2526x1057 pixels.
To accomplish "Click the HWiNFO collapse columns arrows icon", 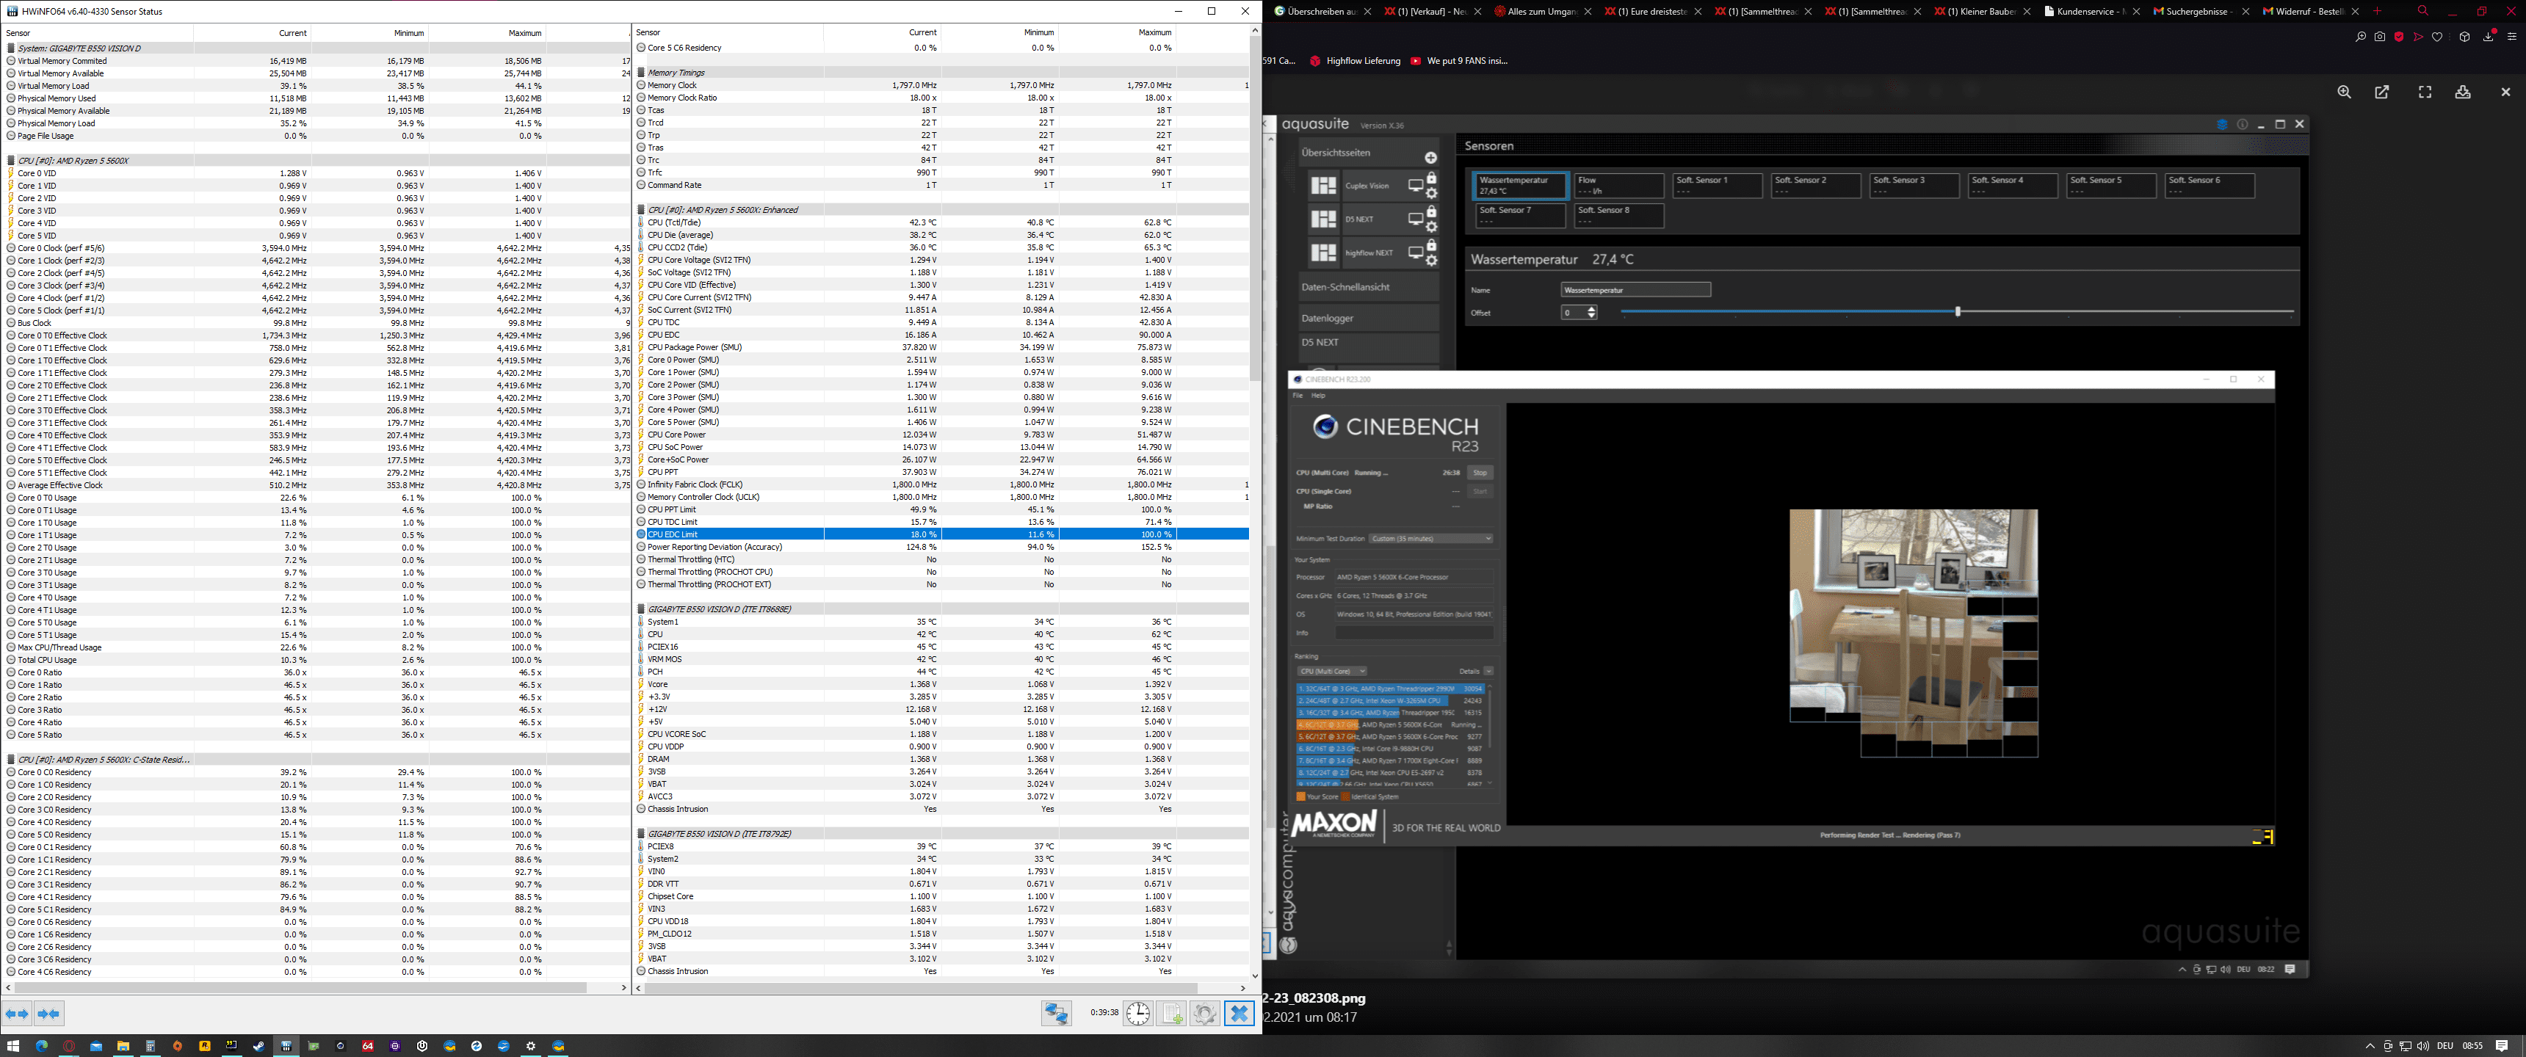I will coord(49,1014).
